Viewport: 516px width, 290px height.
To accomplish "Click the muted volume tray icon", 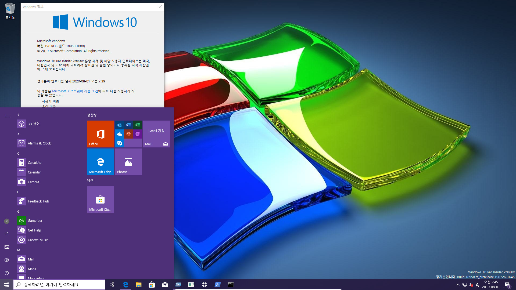I will pyautogui.click(x=471, y=285).
